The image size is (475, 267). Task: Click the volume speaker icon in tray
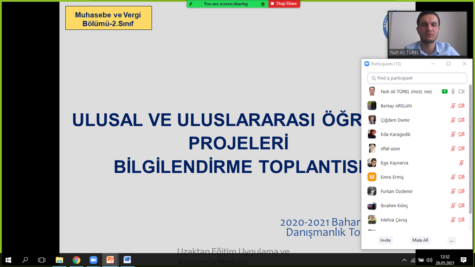(x=429, y=260)
